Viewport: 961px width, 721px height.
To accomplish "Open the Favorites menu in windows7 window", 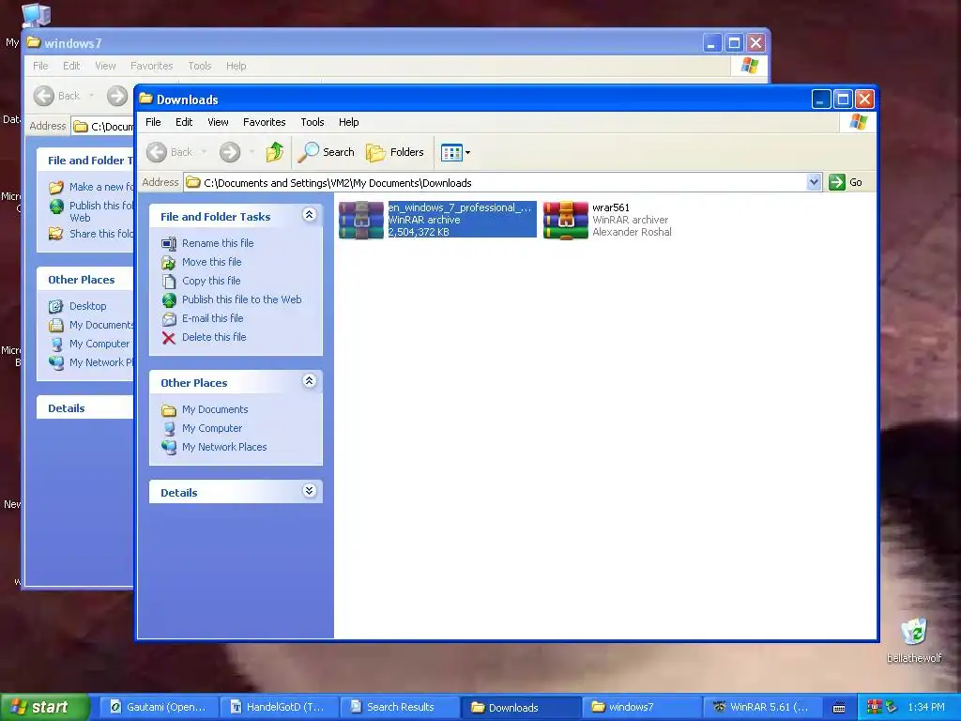I will click(151, 66).
